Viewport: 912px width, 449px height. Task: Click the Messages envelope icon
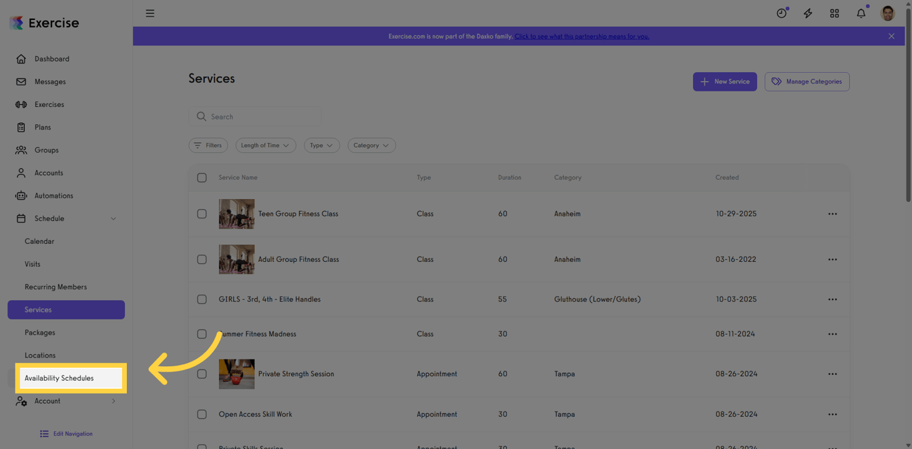pyautogui.click(x=21, y=82)
